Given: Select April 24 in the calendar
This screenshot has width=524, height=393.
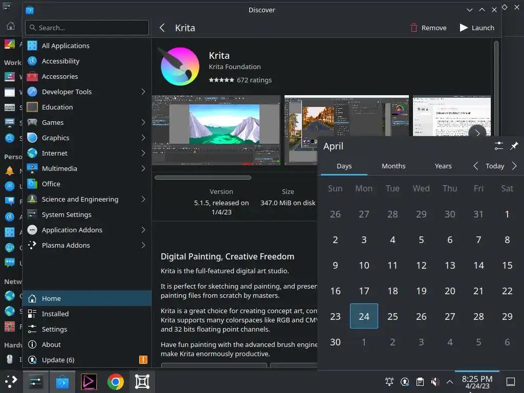Looking at the screenshot, I should [364, 316].
